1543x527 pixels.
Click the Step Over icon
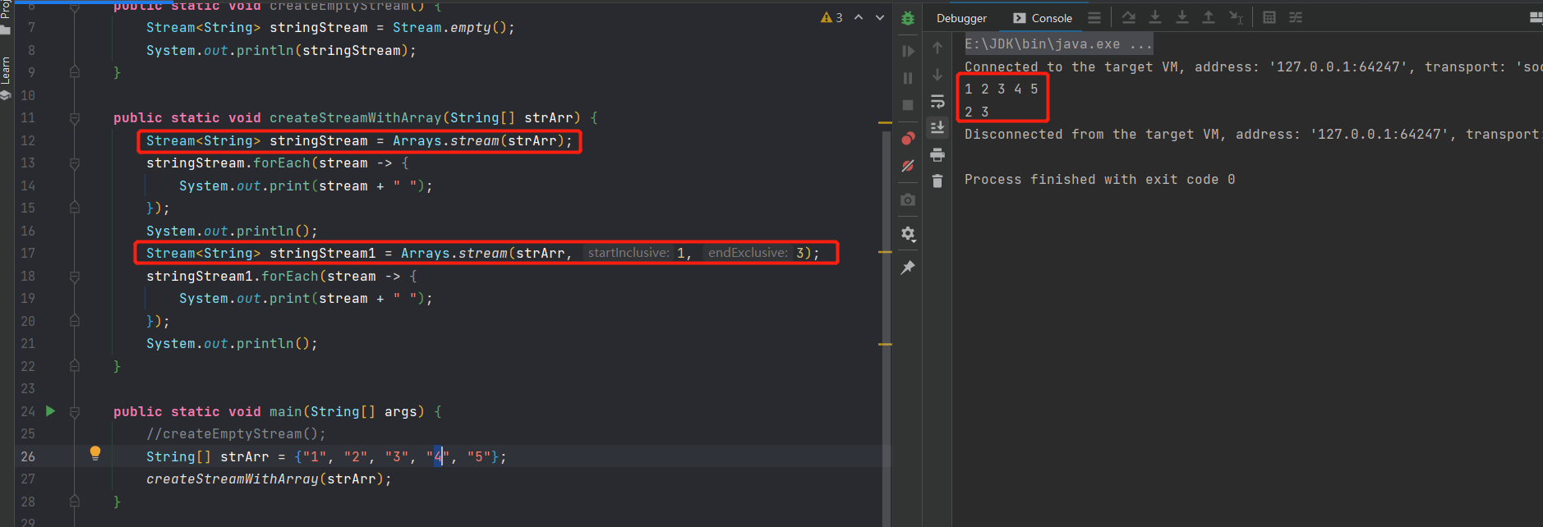1129,17
